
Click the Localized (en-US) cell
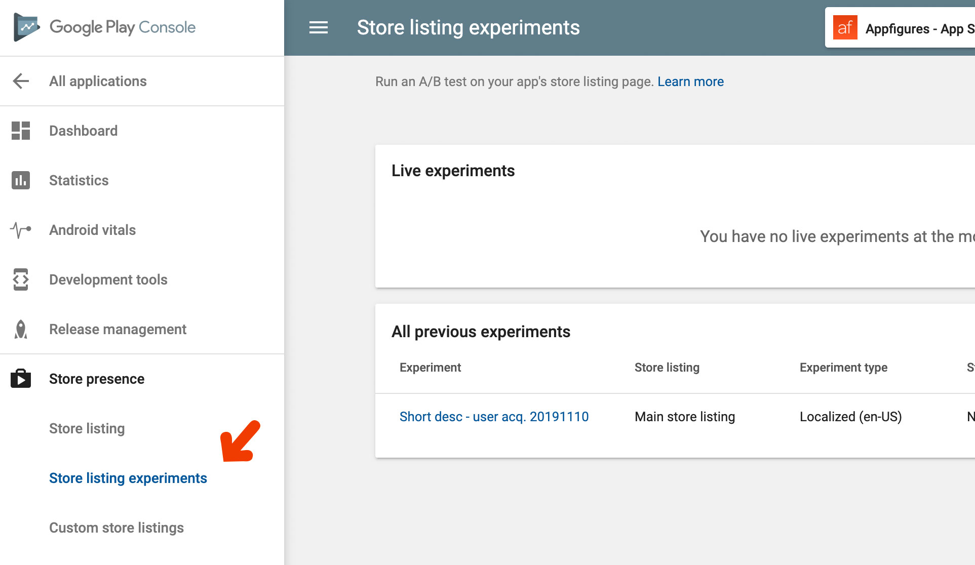[850, 417]
